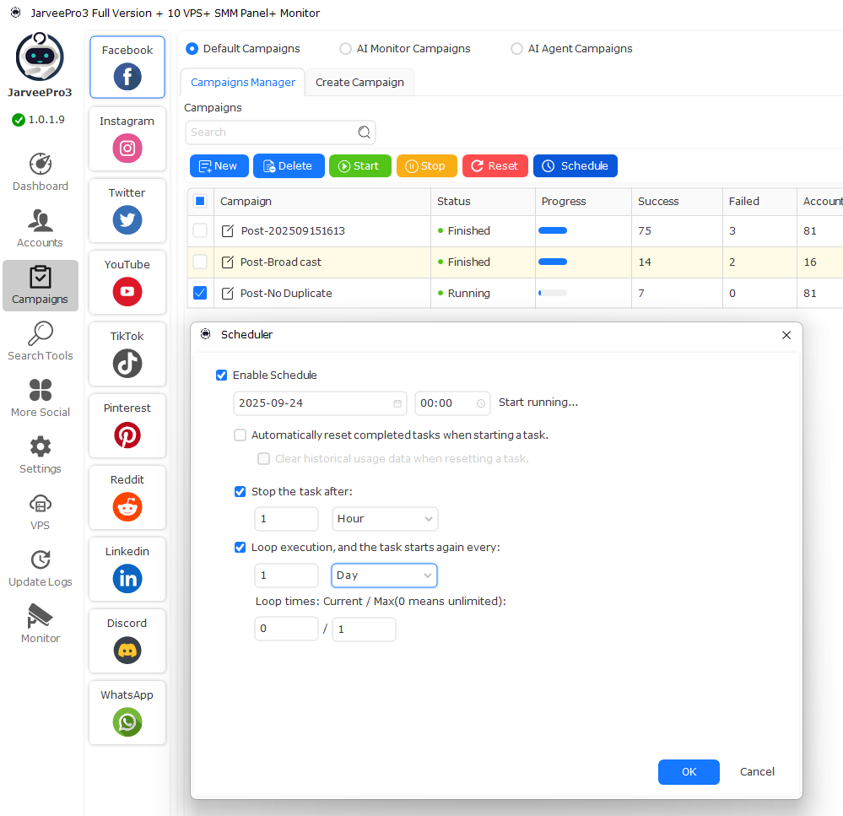The width and height of the screenshot is (843, 816).
Task: Open the calendar picker in date field
Action: [x=397, y=403]
